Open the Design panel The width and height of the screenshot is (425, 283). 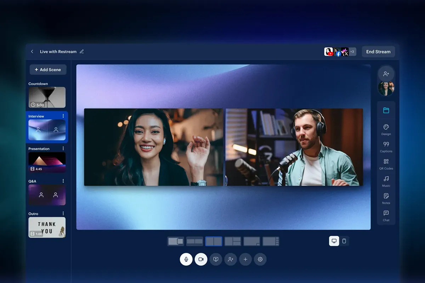coord(386,129)
